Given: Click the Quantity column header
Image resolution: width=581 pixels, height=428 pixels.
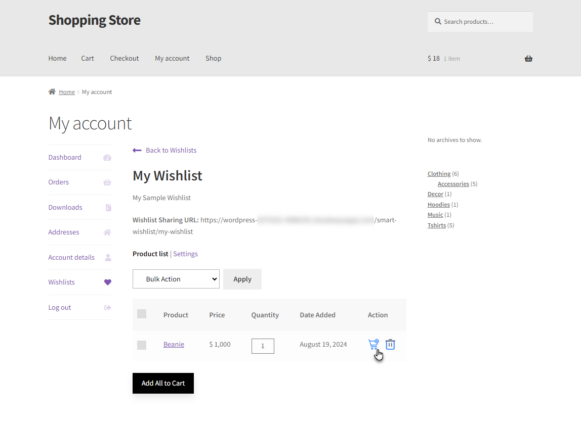Looking at the screenshot, I should tap(265, 315).
